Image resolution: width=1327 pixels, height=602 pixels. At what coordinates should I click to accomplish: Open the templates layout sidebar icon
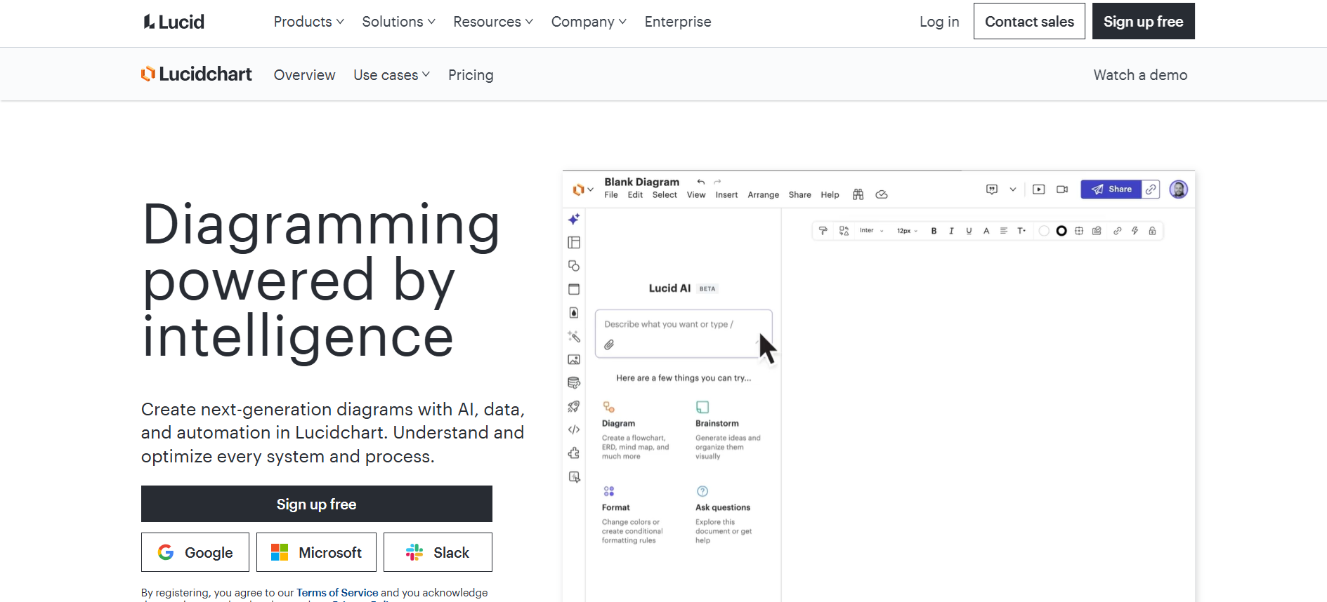point(574,243)
